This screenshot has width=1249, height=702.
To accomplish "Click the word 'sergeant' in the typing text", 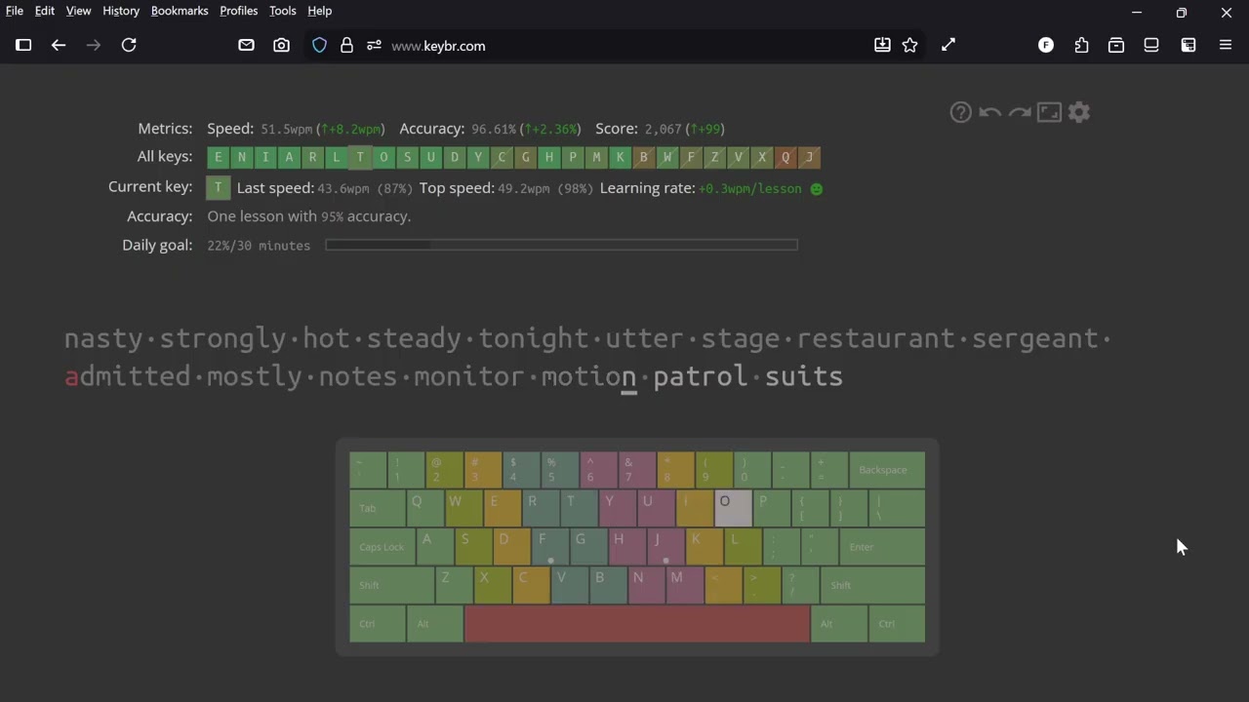I will [x=1035, y=340].
